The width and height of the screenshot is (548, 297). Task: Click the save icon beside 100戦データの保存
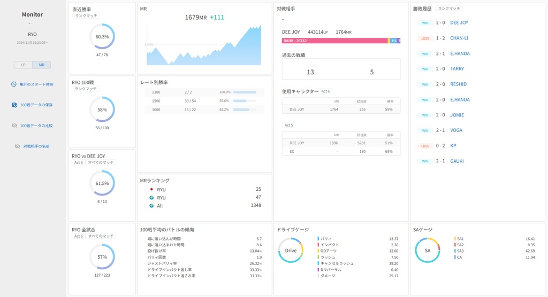14,105
